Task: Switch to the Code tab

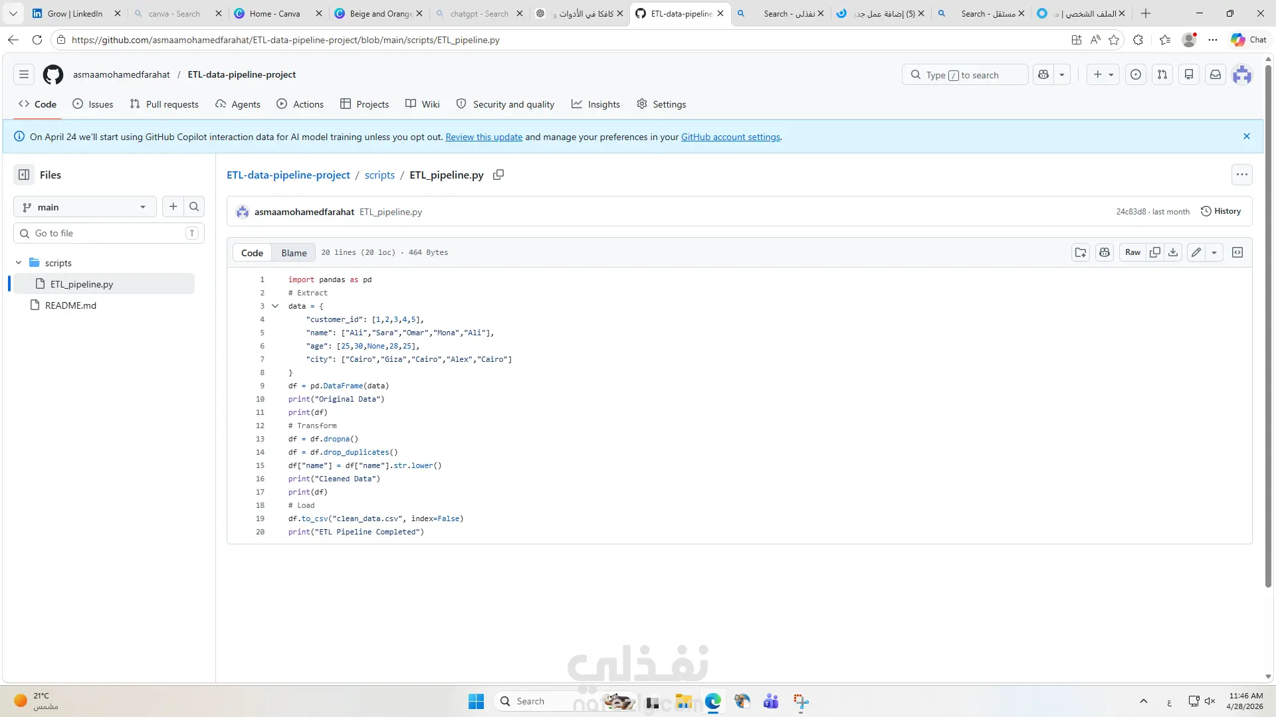Action: [x=38, y=104]
